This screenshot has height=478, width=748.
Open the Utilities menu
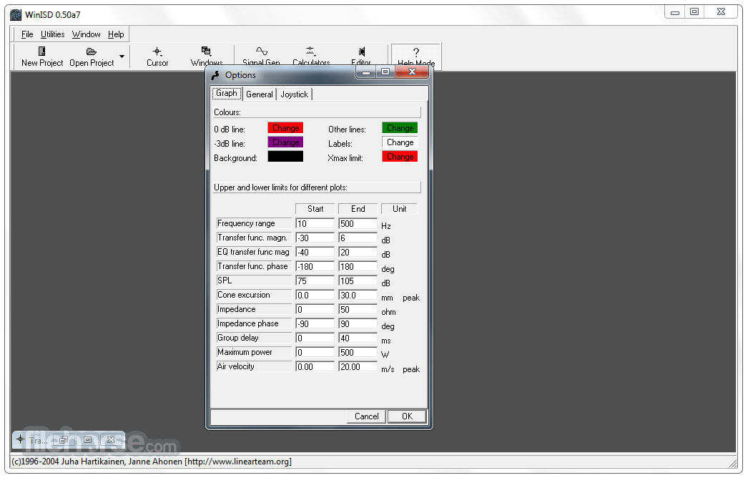(52, 34)
